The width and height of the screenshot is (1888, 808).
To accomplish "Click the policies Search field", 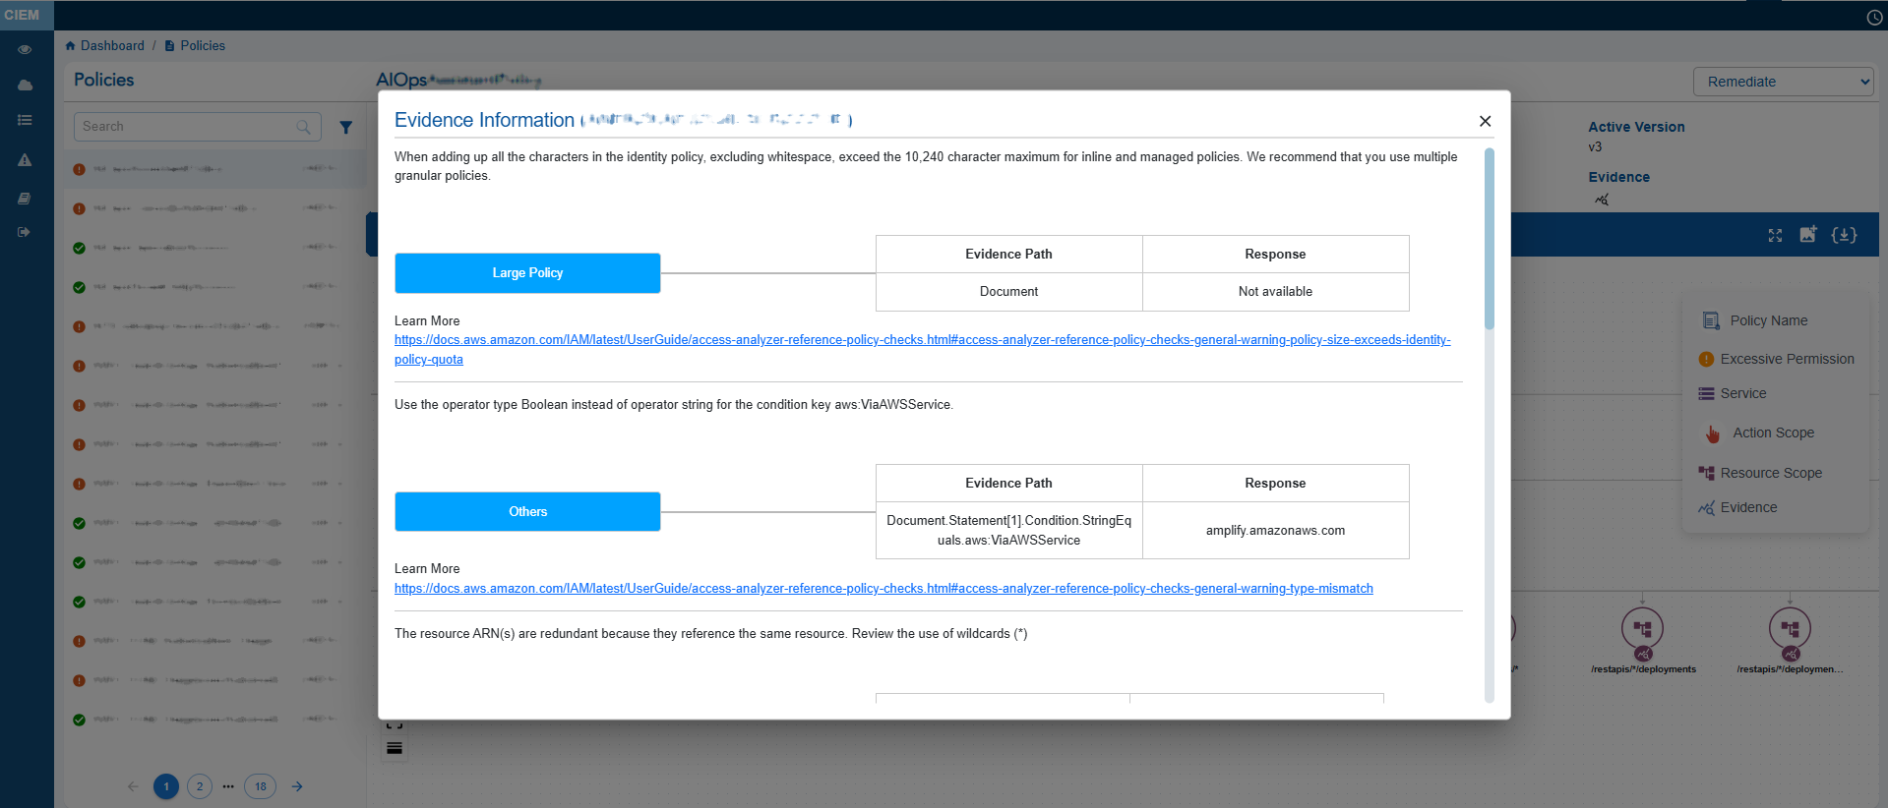I will (x=187, y=127).
